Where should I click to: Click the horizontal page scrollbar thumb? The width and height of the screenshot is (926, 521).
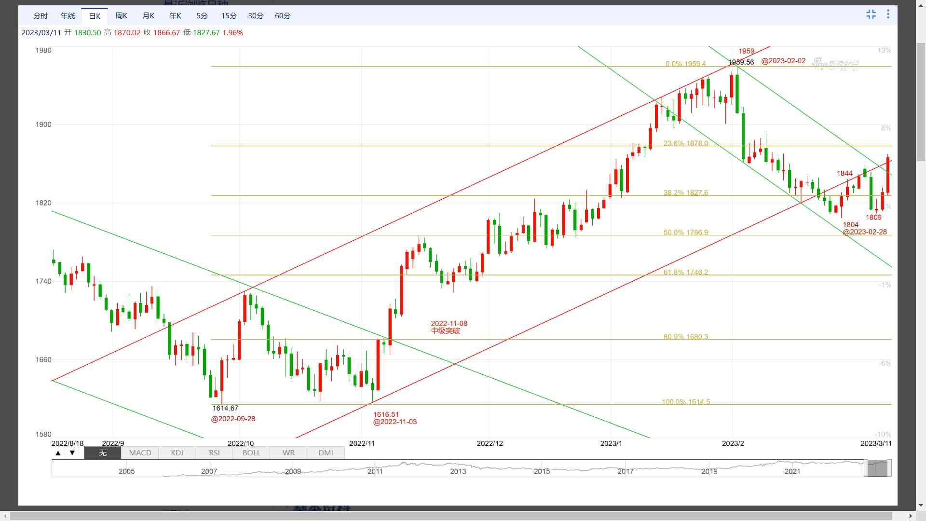pyautogui.click(x=451, y=516)
